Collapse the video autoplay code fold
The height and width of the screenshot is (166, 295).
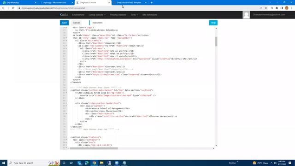click(x=66, y=93)
